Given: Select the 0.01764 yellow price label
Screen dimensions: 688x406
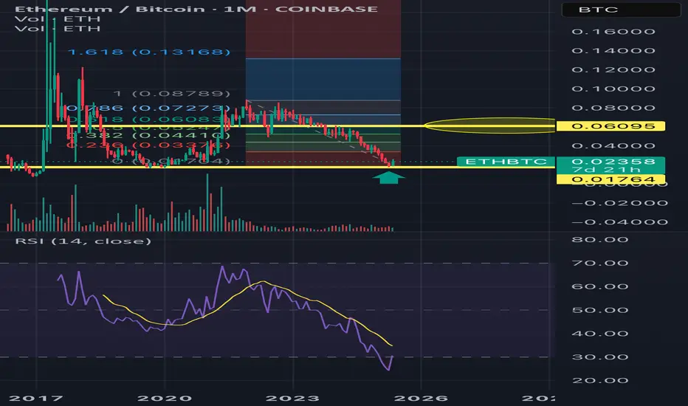Looking at the screenshot, I should 610,179.
